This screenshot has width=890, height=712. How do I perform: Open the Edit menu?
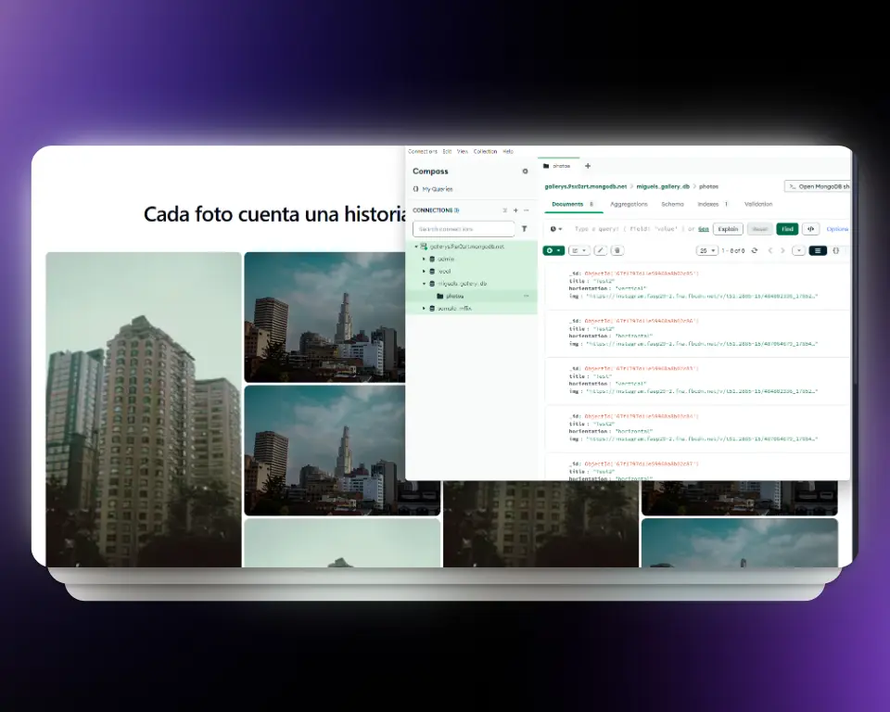[447, 152]
